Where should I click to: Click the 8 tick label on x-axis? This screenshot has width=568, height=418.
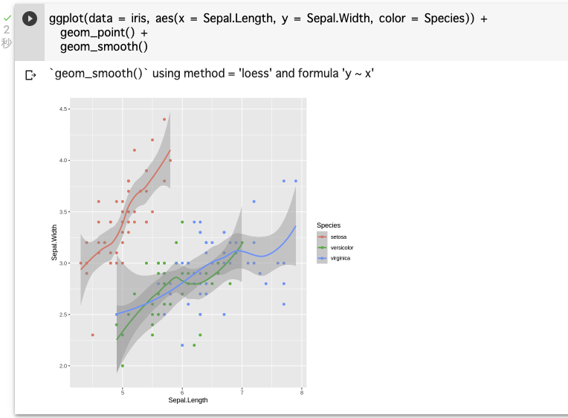point(302,392)
